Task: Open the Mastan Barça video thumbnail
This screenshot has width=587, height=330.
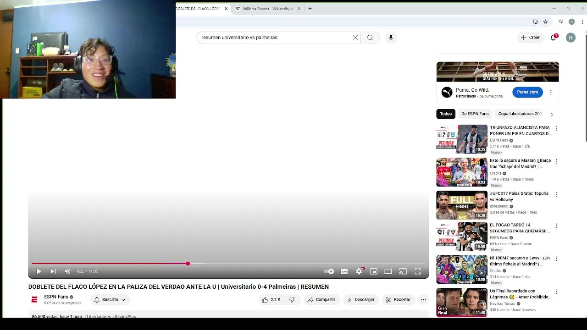Action: click(462, 172)
